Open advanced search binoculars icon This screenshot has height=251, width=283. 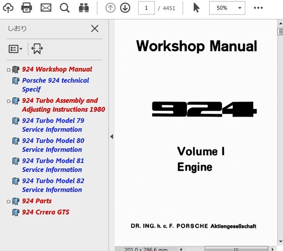click(x=84, y=8)
